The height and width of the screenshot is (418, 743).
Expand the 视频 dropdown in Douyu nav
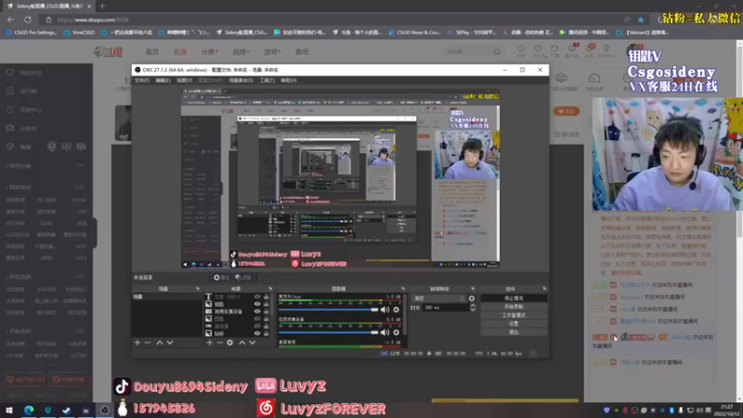[x=241, y=52]
